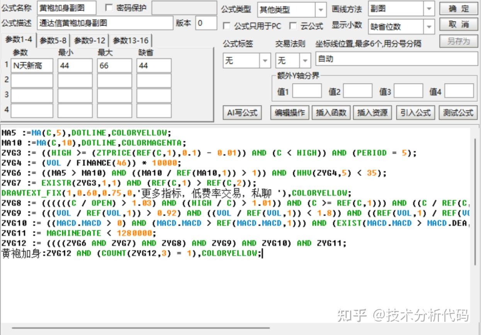Click parameter 1 缺省 field

(x=154, y=66)
